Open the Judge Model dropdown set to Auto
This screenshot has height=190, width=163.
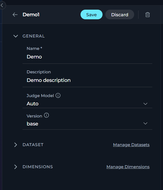87,104
